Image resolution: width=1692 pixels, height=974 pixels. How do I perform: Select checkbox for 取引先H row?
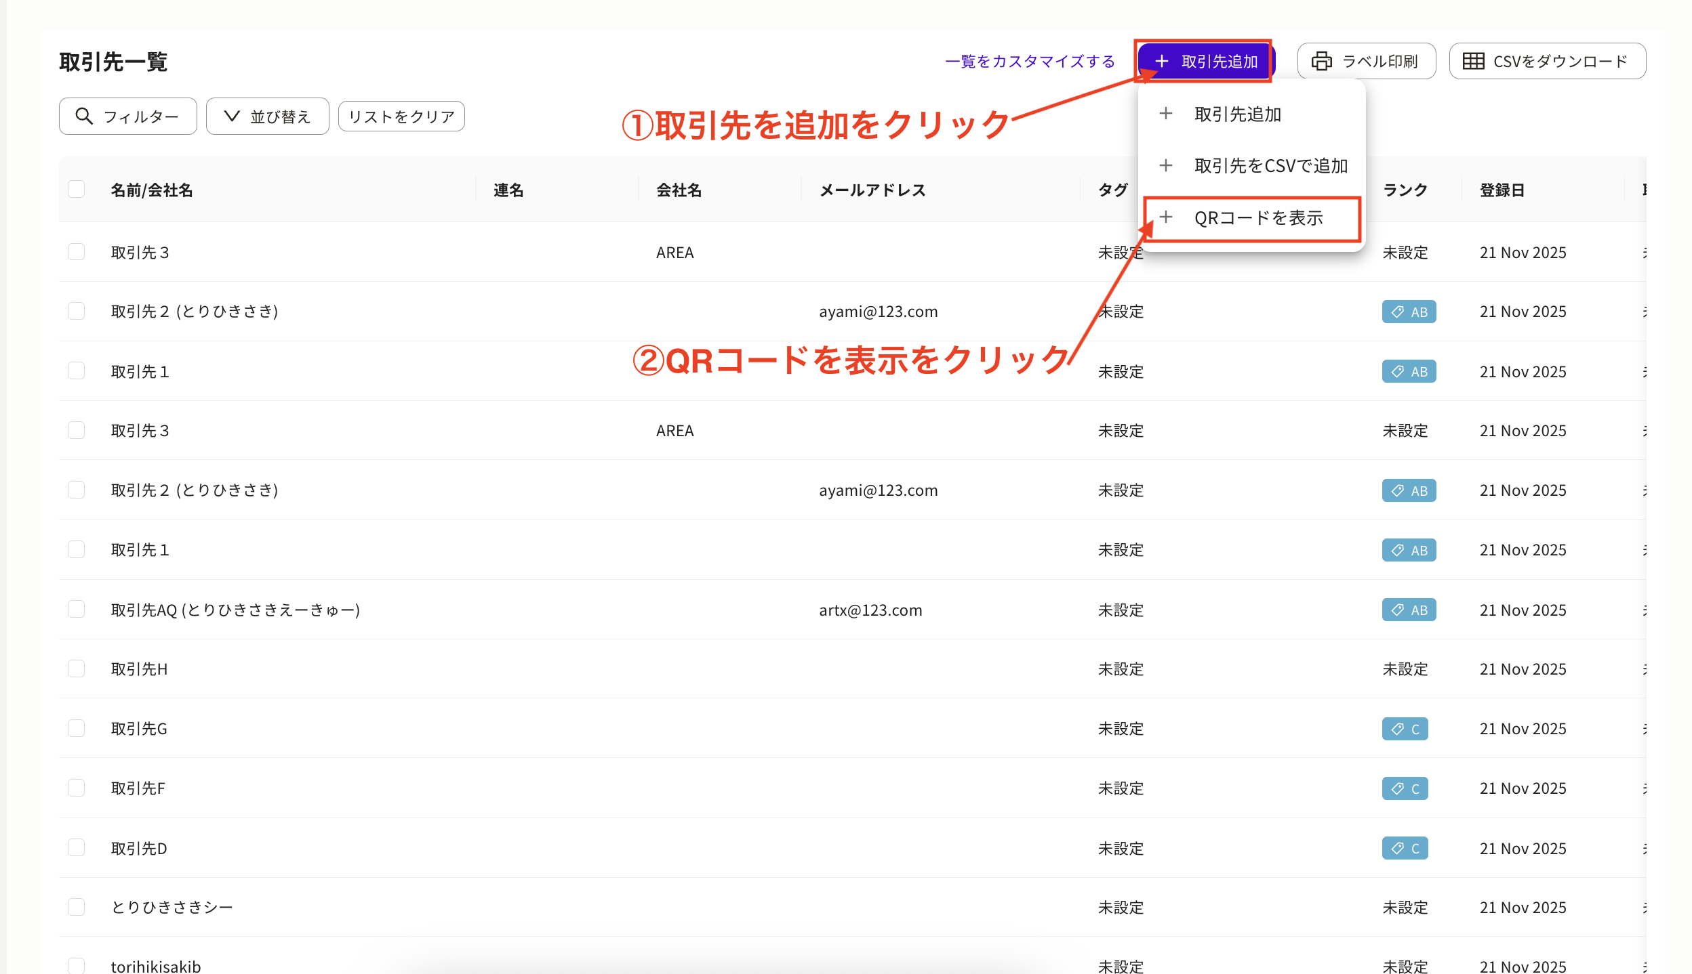(x=77, y=669)
